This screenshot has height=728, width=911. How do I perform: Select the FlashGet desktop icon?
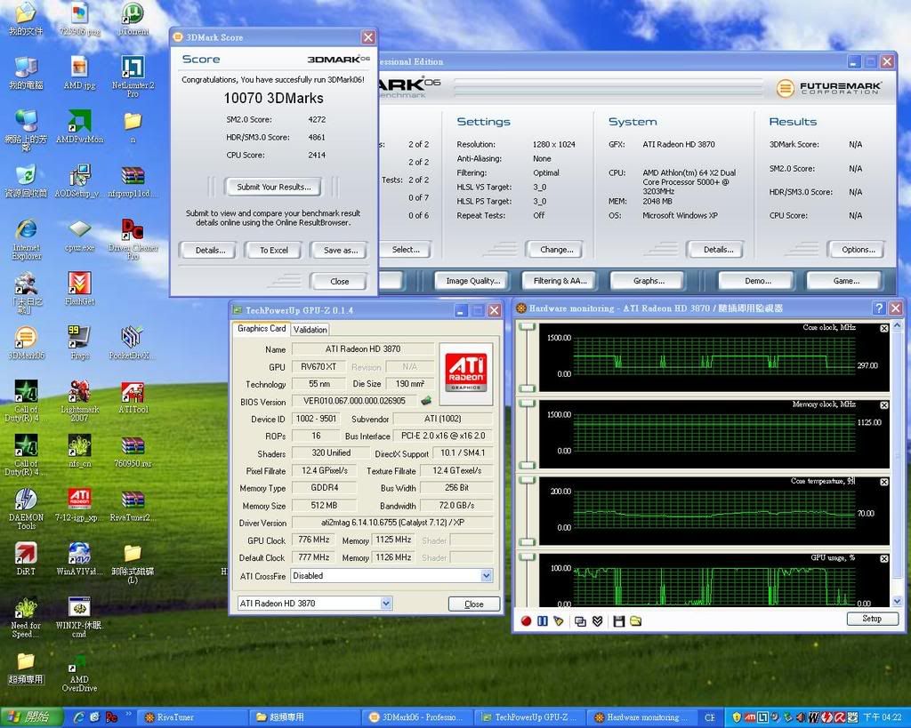coord(79,289)
